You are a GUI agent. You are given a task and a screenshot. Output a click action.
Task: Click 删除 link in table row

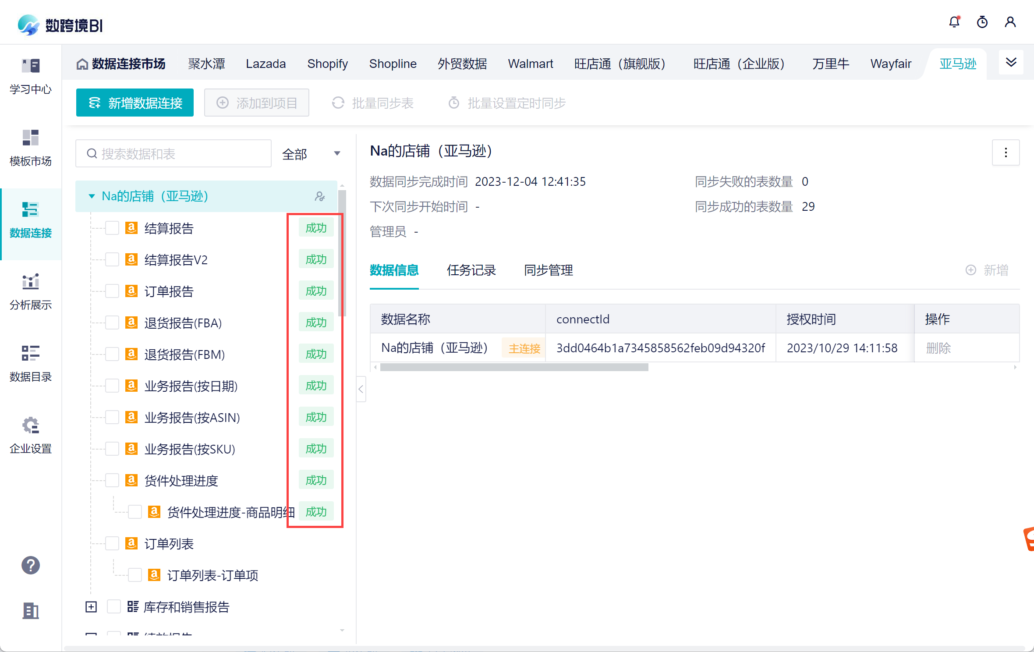coord(938,348)
